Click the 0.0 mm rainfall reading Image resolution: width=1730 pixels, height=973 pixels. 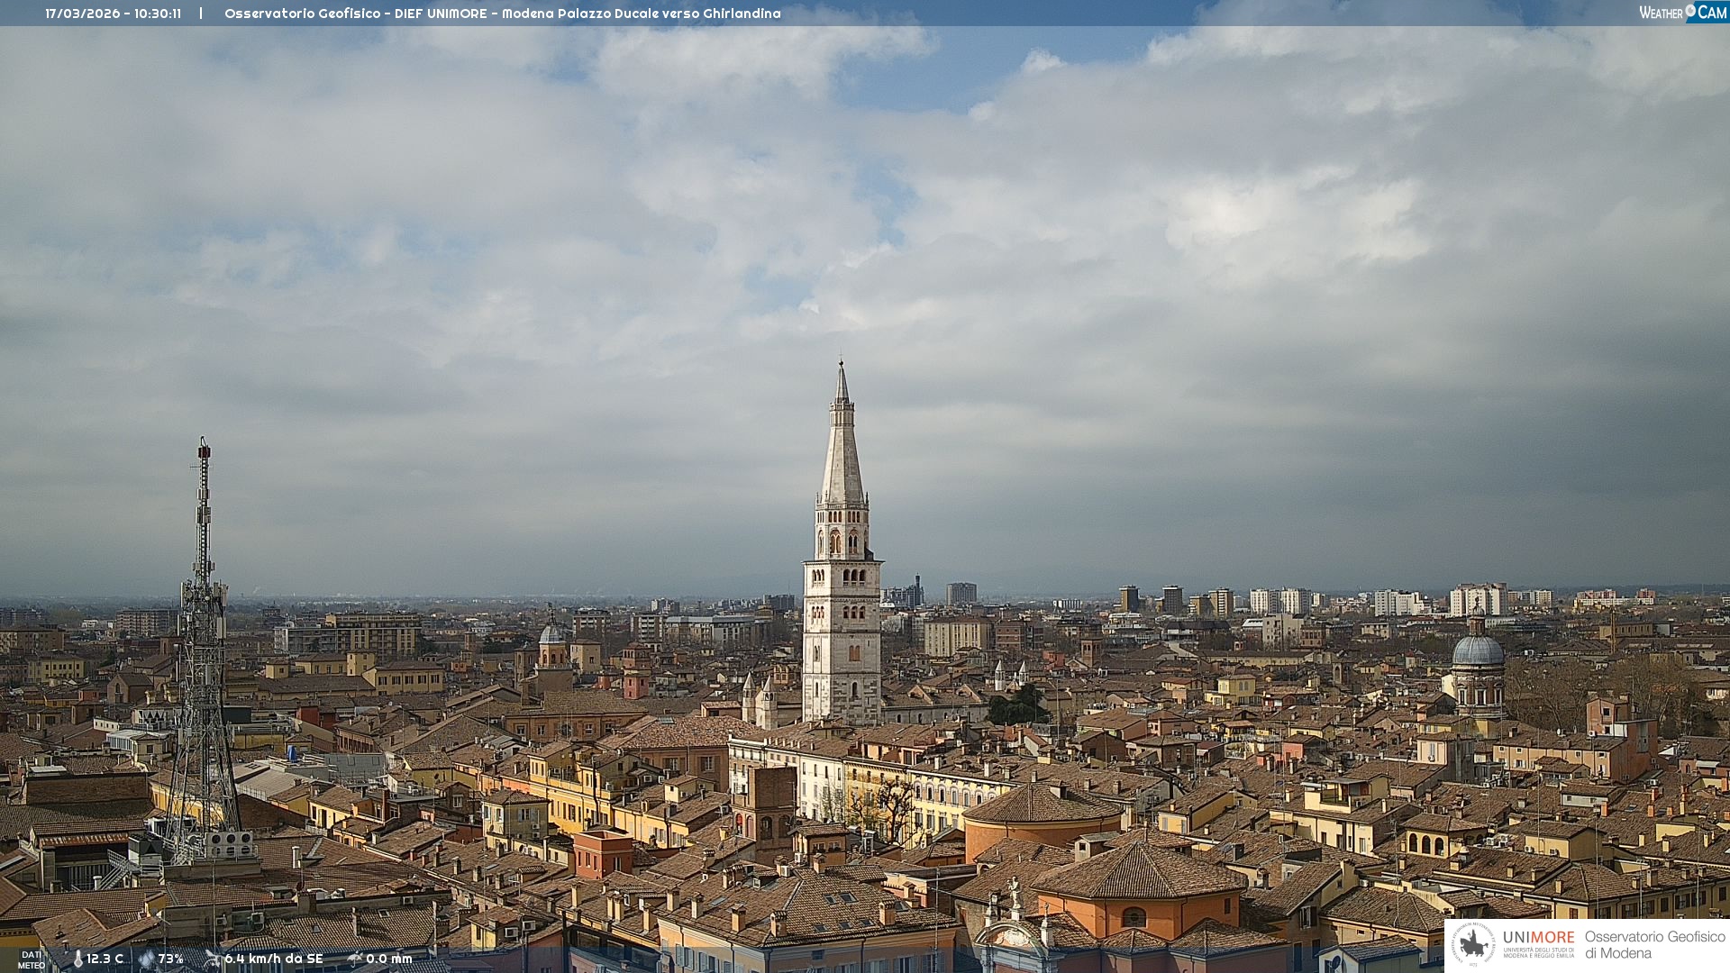pos(388,959)
